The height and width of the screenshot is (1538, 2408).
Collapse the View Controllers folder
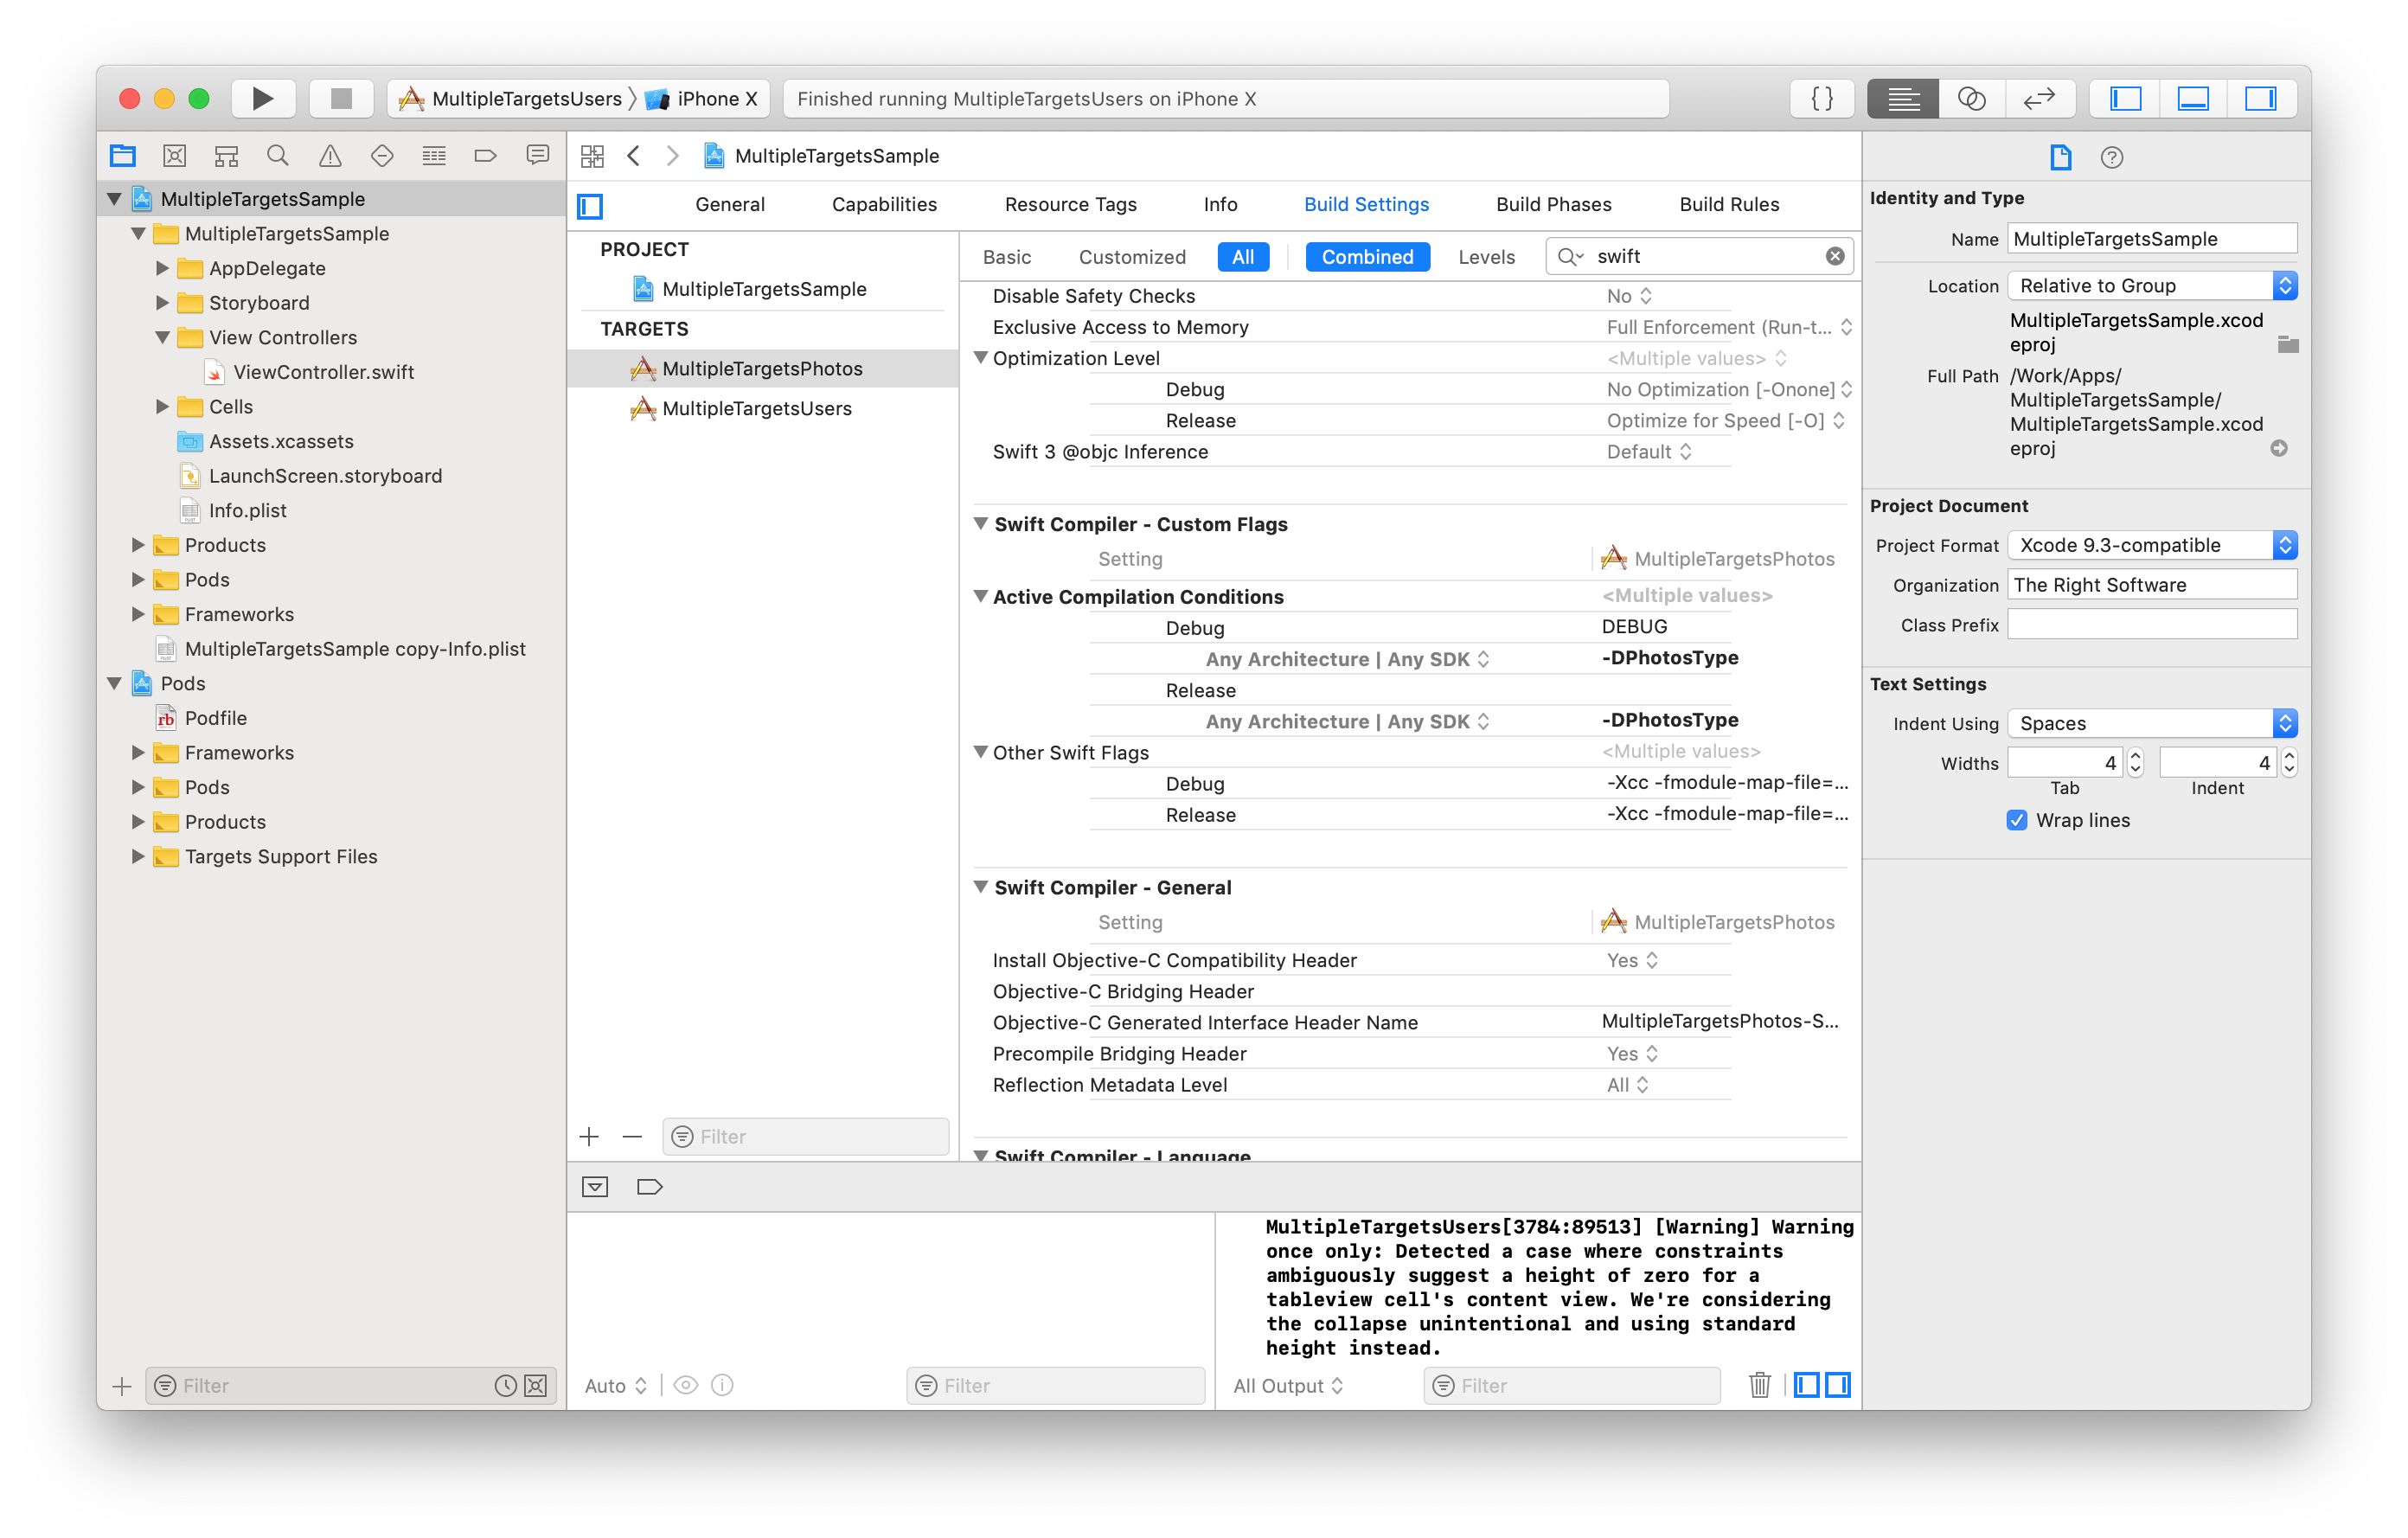pyautogui.click(x=162, y=337)
